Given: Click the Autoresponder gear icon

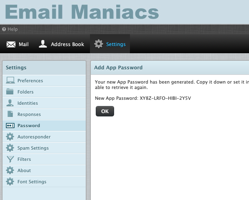Looking at the screenshot, I should point(10,137).
